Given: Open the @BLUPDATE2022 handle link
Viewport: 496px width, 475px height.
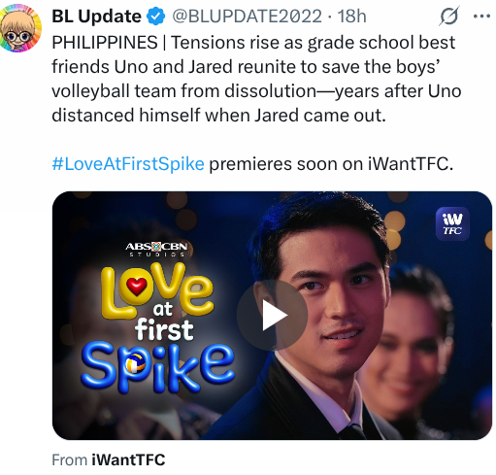Looking at the screenshot, I should 247,17.
